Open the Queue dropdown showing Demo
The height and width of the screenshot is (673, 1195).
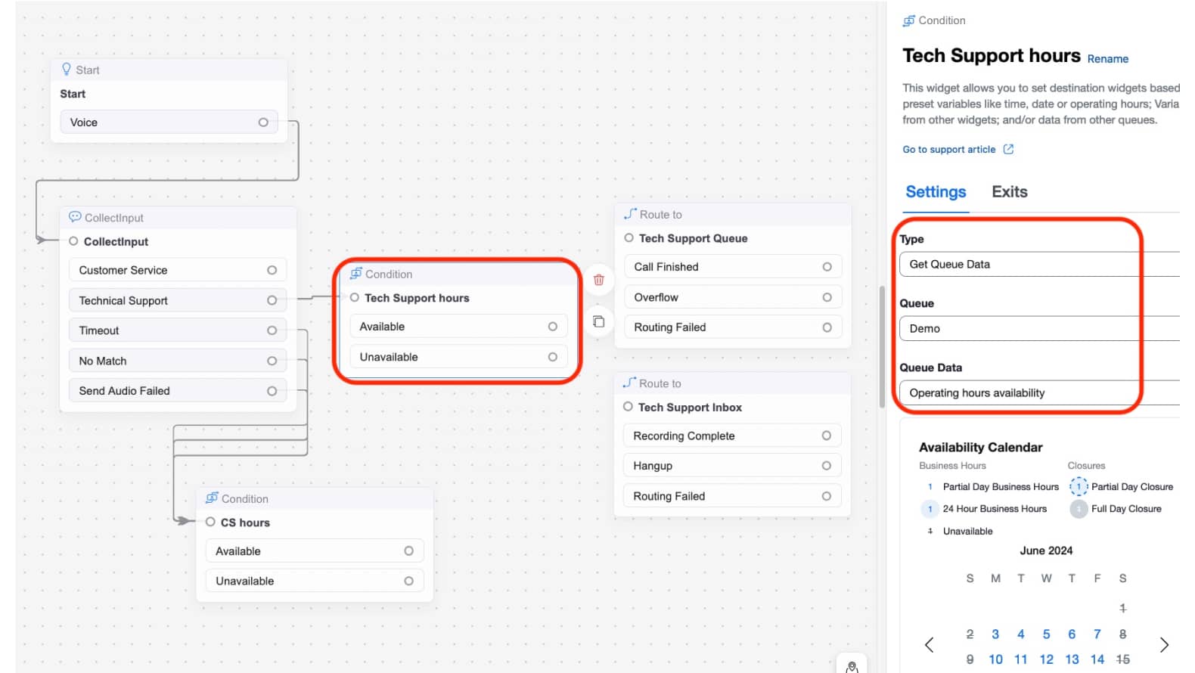1036,329
